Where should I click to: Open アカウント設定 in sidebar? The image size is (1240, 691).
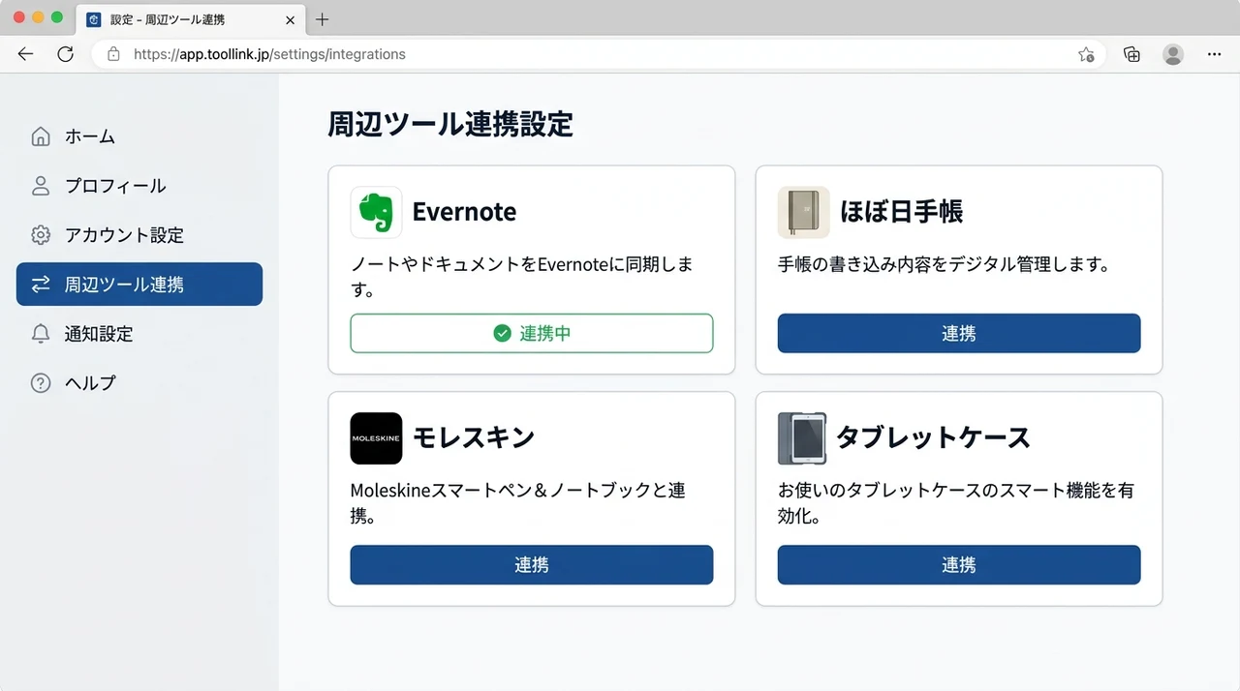pyautogui.click(x=139, y=235)
